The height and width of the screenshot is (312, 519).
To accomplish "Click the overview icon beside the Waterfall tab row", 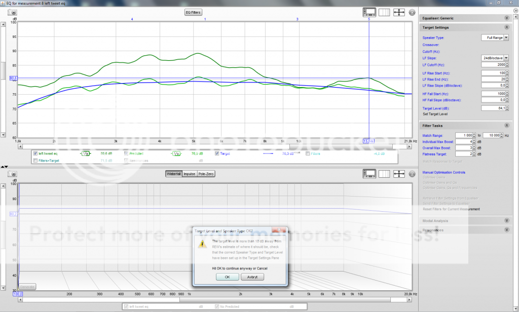I will [x=369, y=173].
